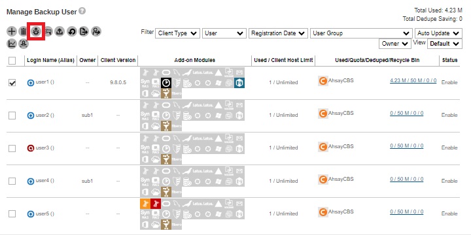Open user5's 0 / 50 M / 0 / 0 link
Screen dimensions: 471x235
coord(407,211)
